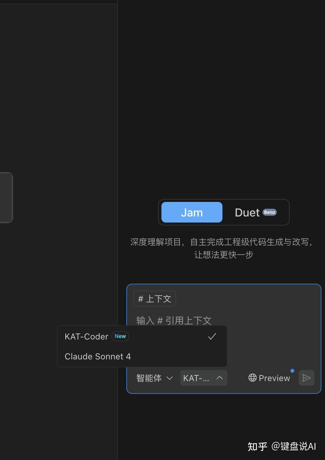
Task: Switch to Duet mode
Action: click(247, 212)
